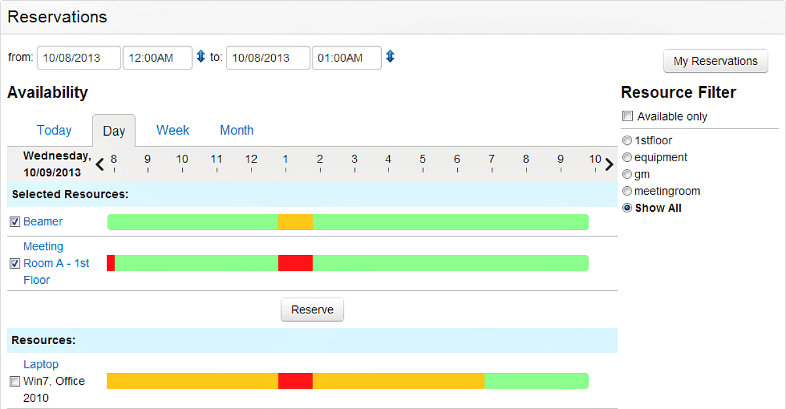Image resolution: width=786 pixels, height=409 pixels.
Task: Click the to time field 01:00AM
Action: 346,58
